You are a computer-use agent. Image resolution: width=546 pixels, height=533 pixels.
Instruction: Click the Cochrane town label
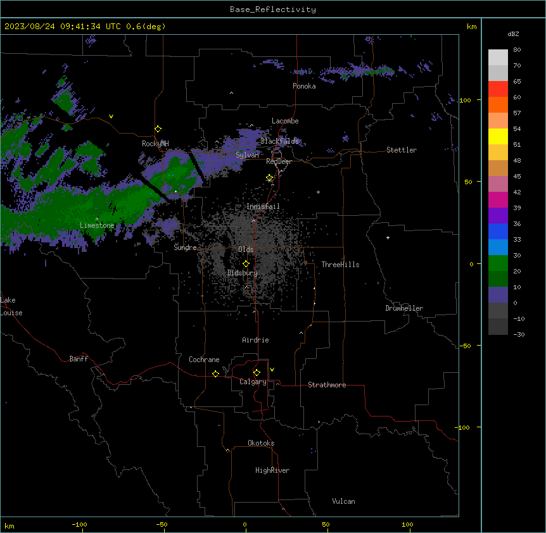(x=204, y=360)
